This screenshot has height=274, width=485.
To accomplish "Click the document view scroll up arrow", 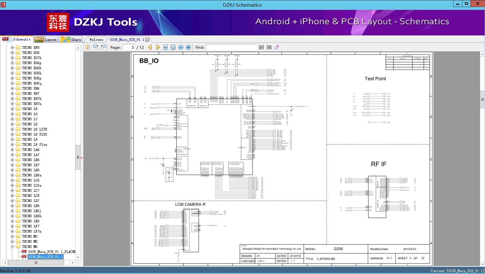I will coord(482,54).
